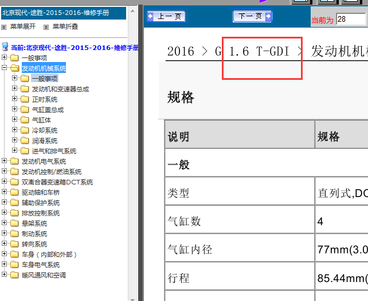Open 车身（内部和外部） in the tree
Screen dimensions: 368x301
[49, 254]
